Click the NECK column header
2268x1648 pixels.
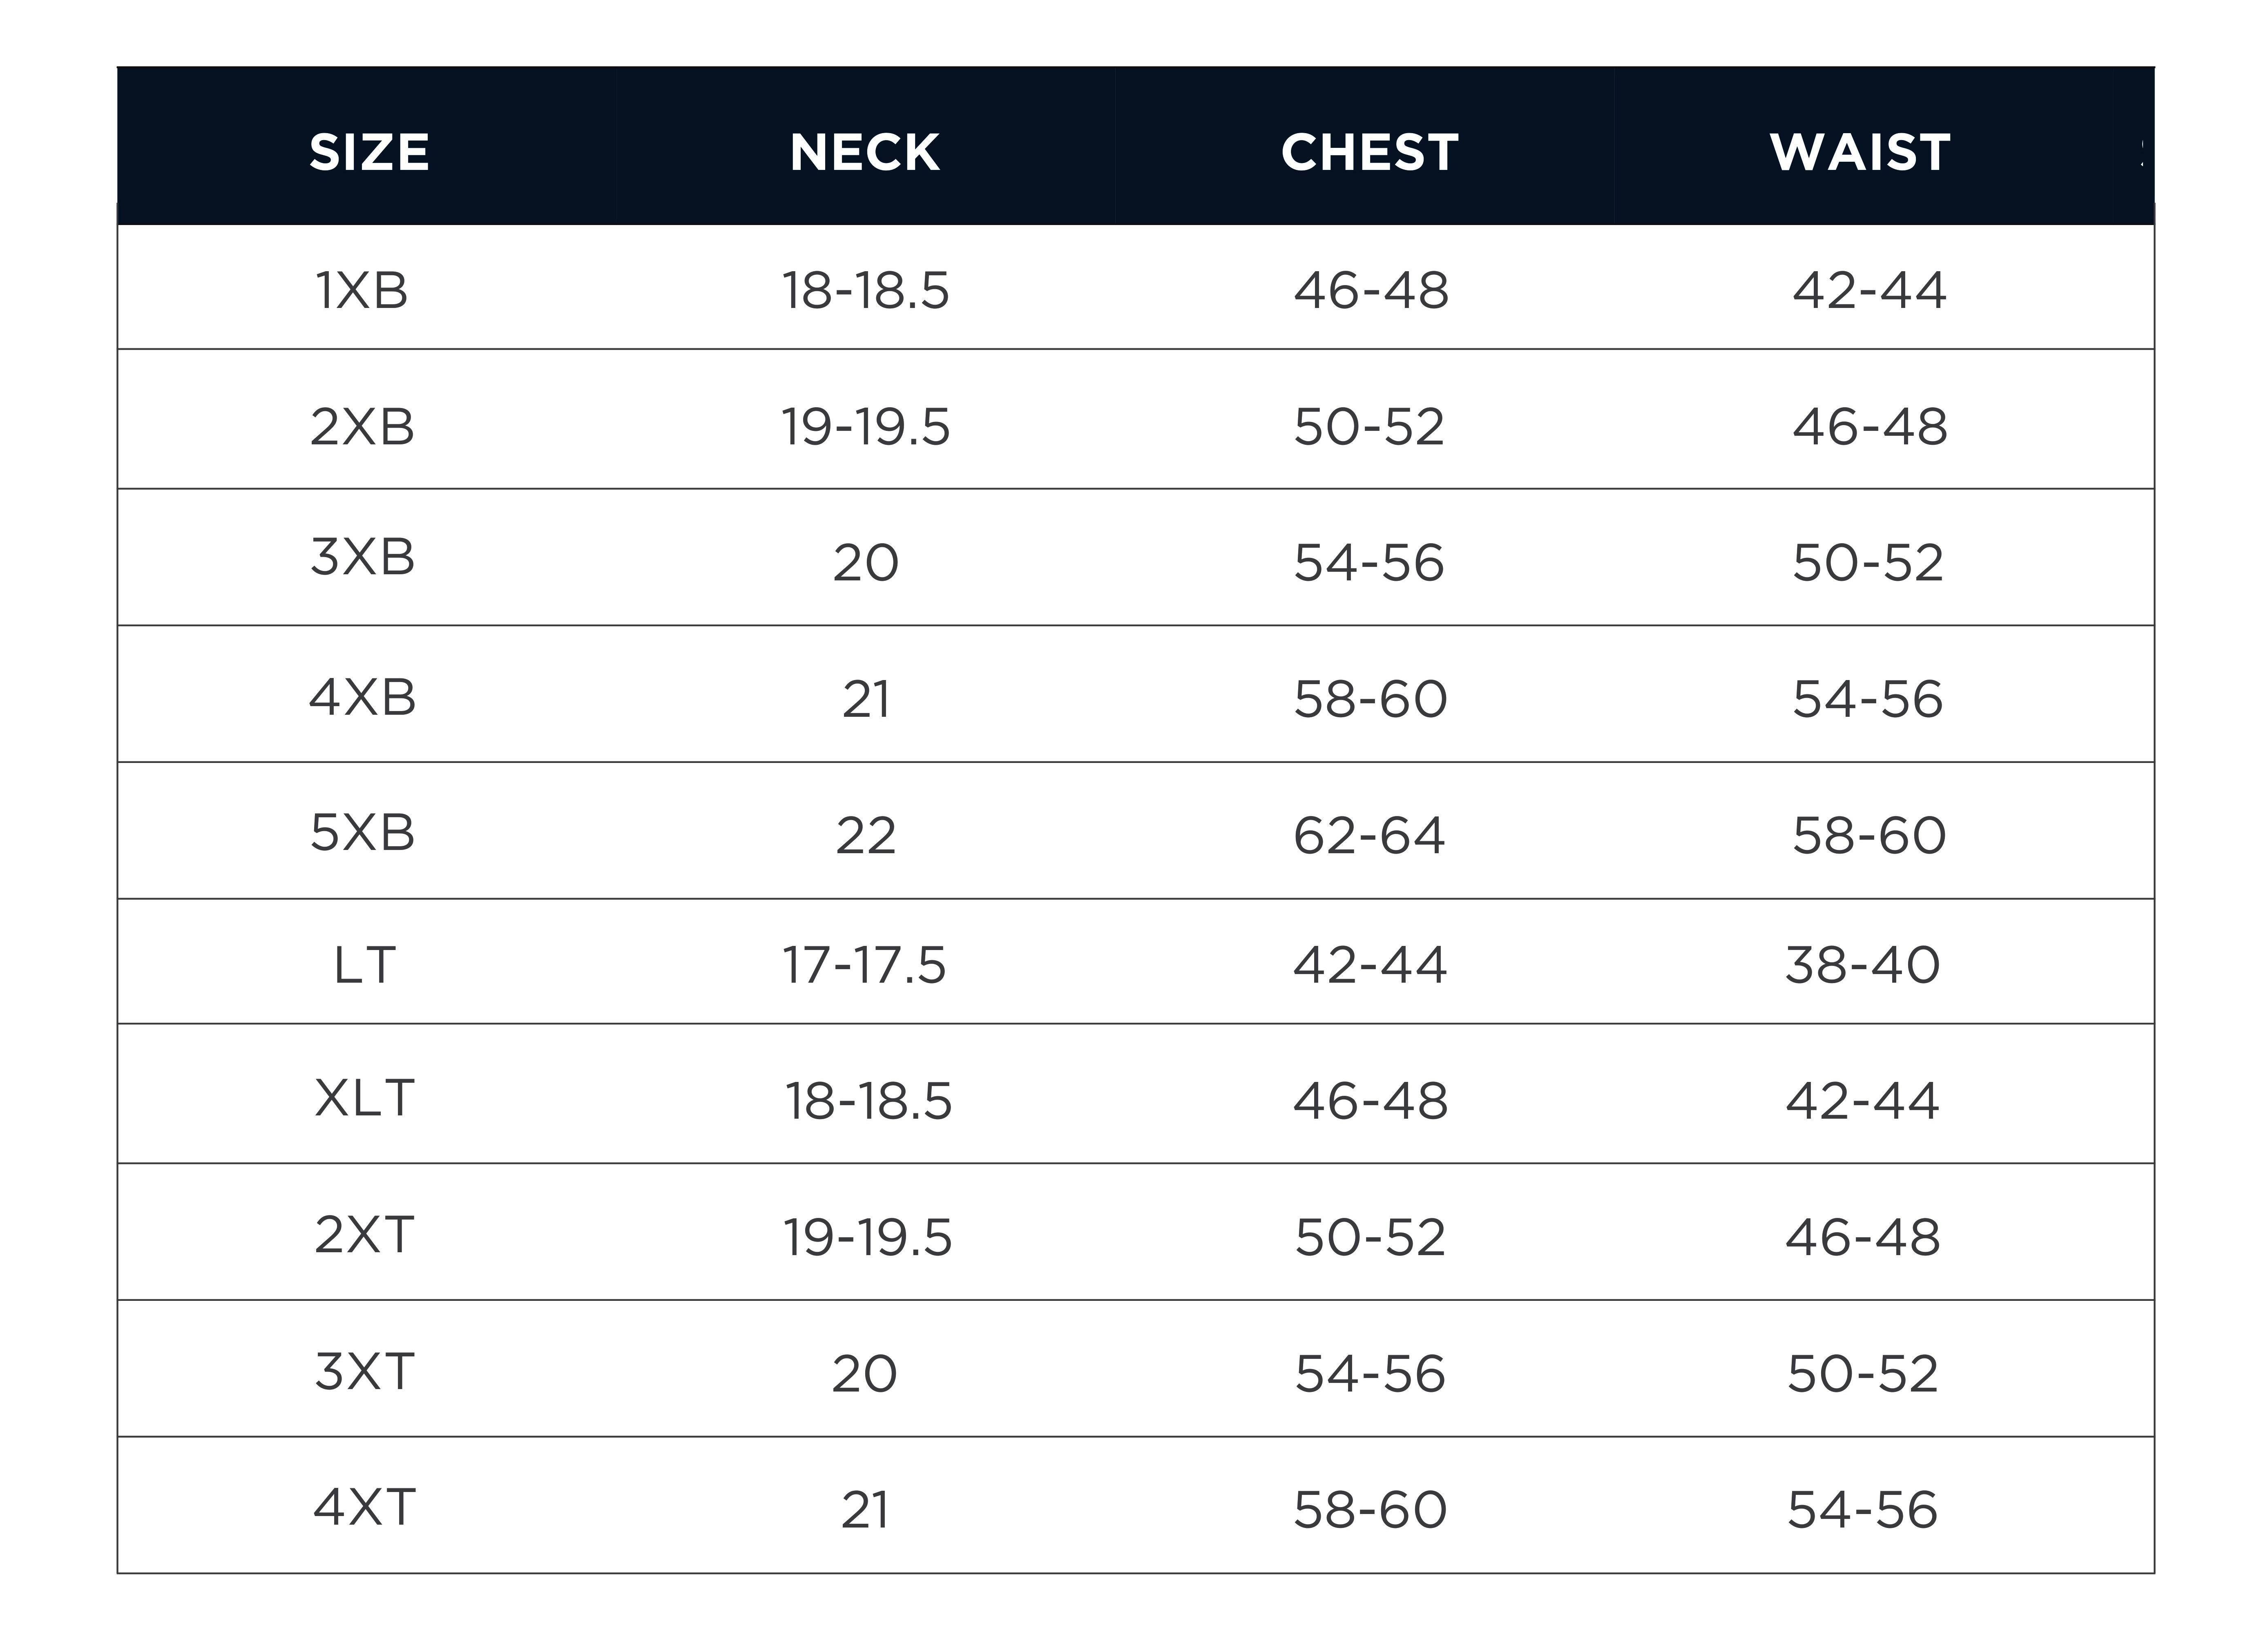point(865,153)
